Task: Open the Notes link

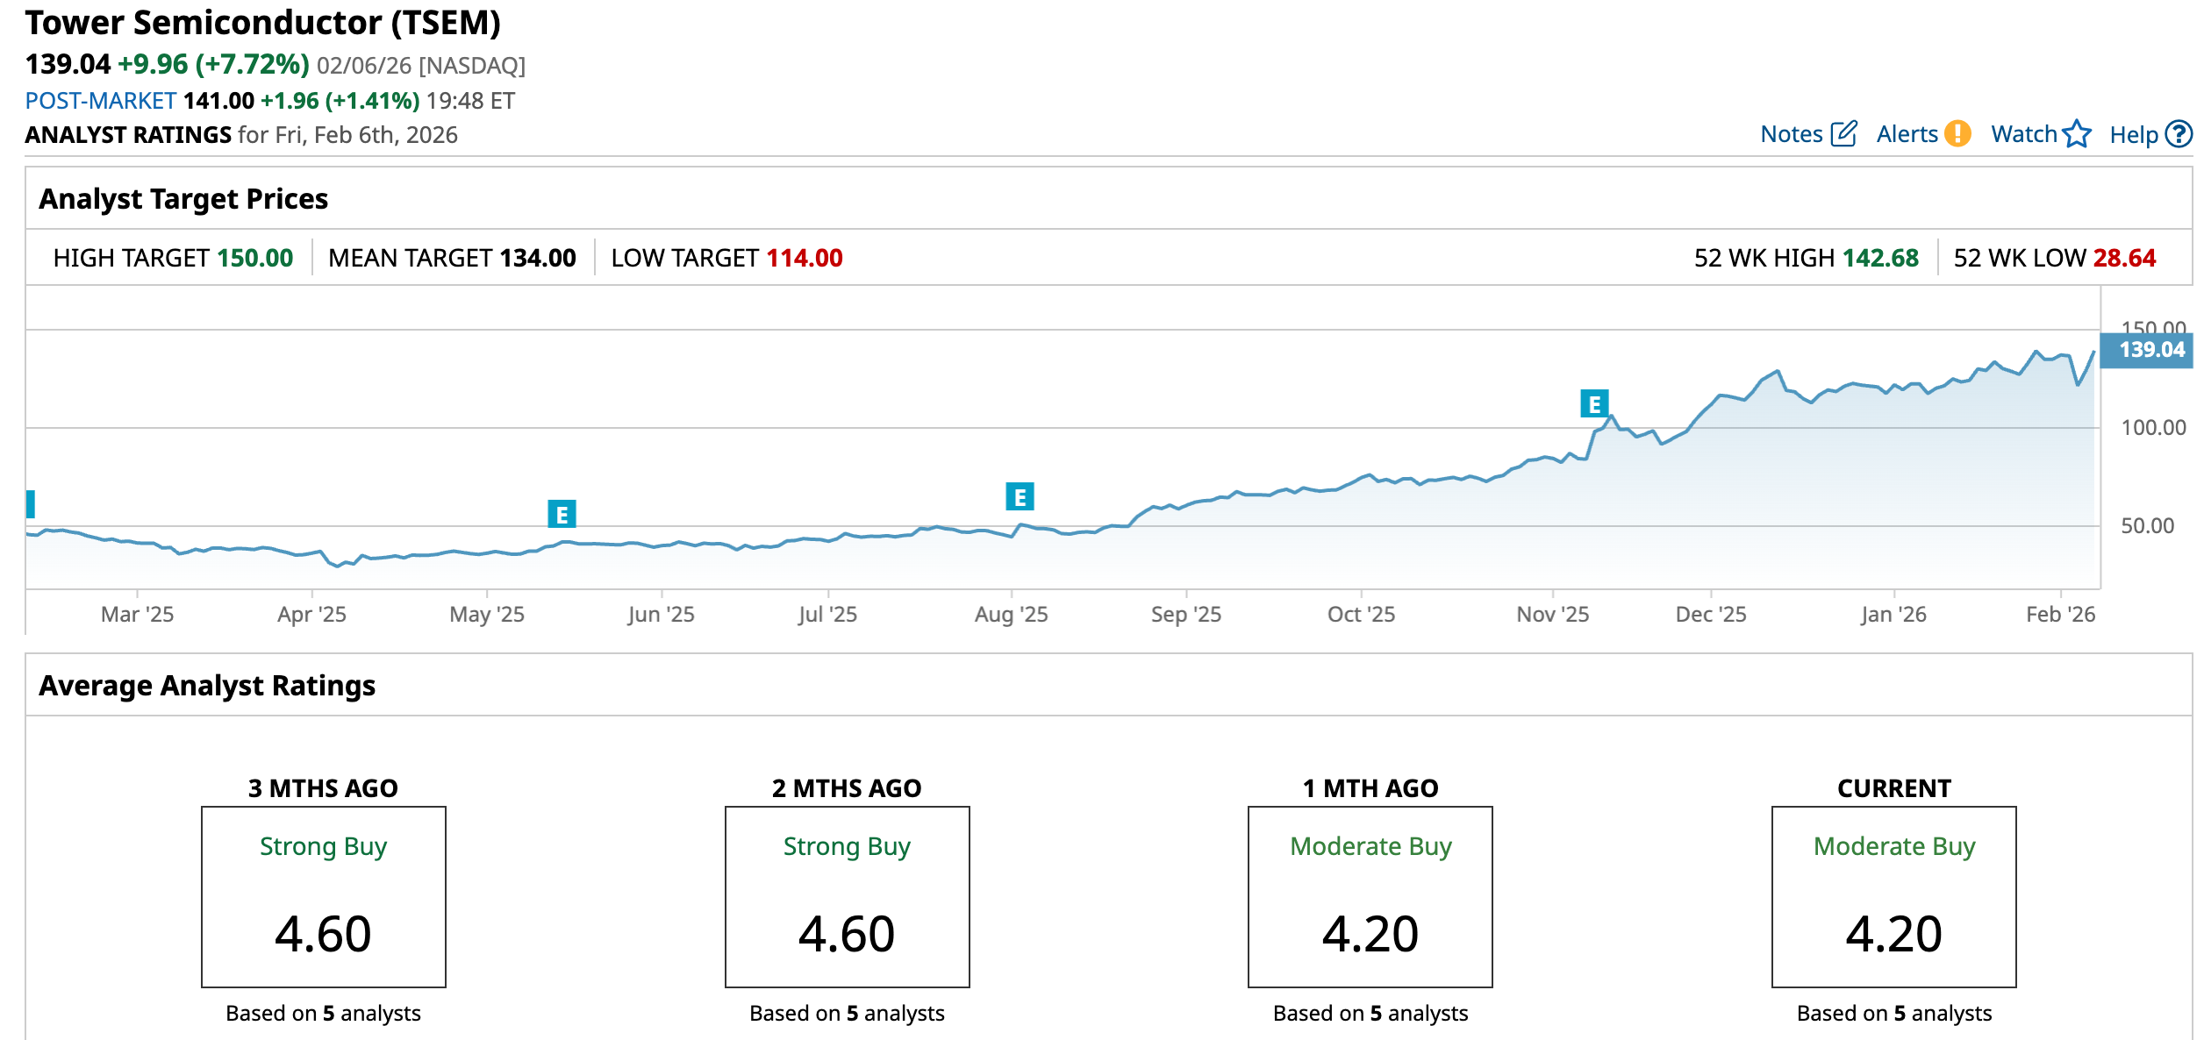Action: click(1791, 134)
